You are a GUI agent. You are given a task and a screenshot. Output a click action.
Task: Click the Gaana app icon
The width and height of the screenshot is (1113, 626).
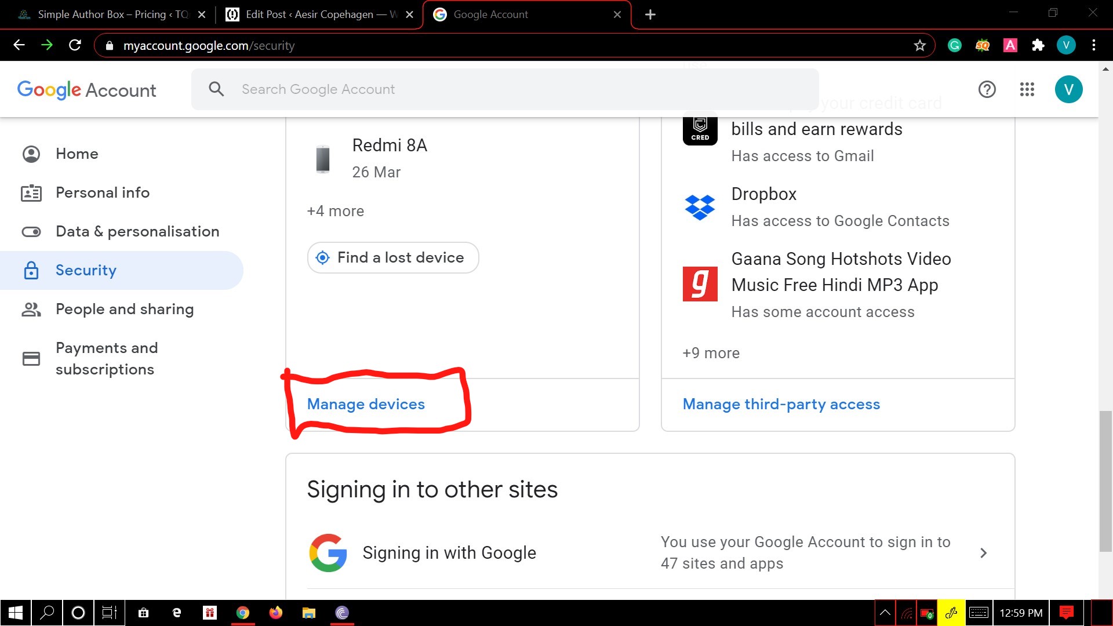tap(700, 284)
